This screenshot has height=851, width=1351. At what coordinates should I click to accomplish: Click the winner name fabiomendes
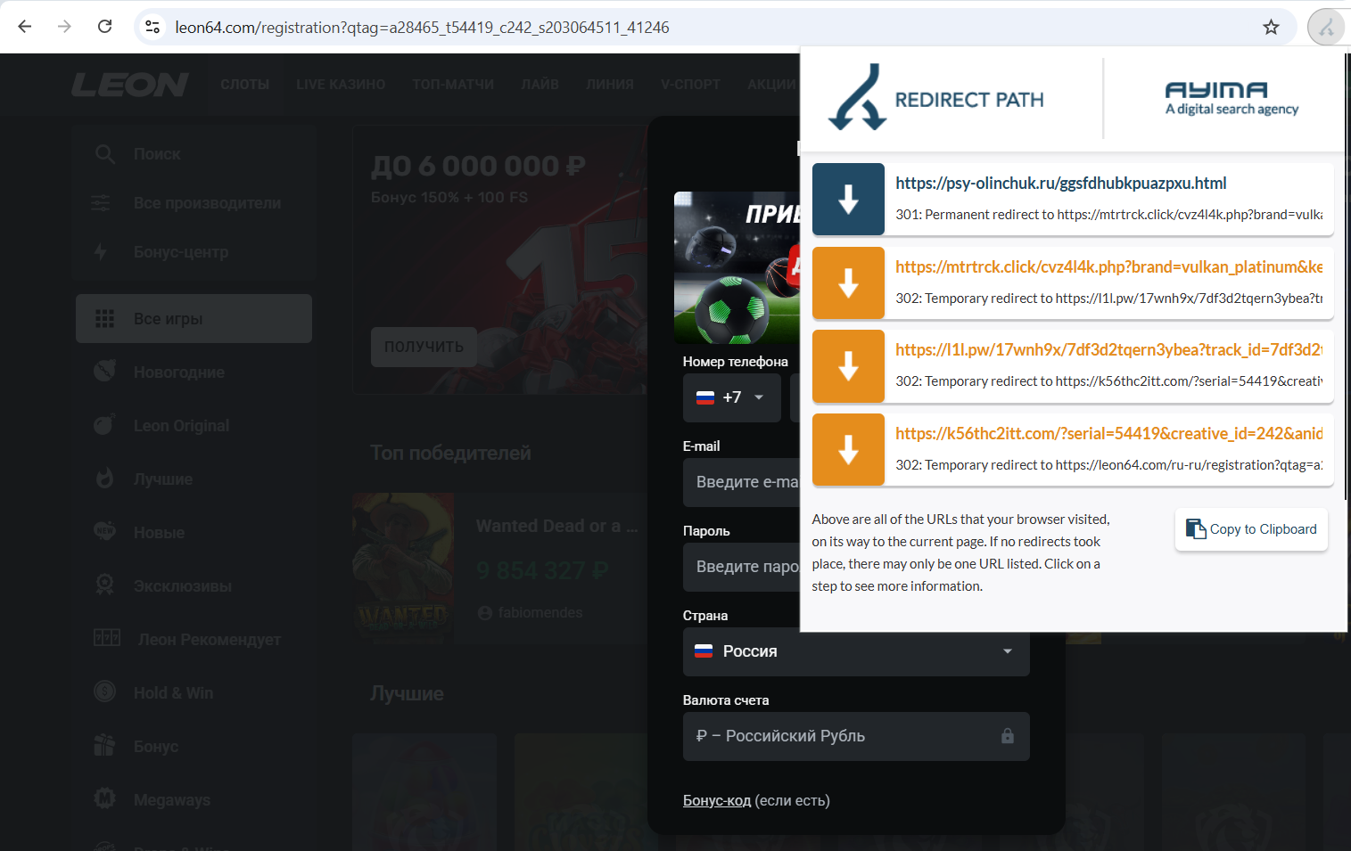pyautogui.click(x=540, y=613)
